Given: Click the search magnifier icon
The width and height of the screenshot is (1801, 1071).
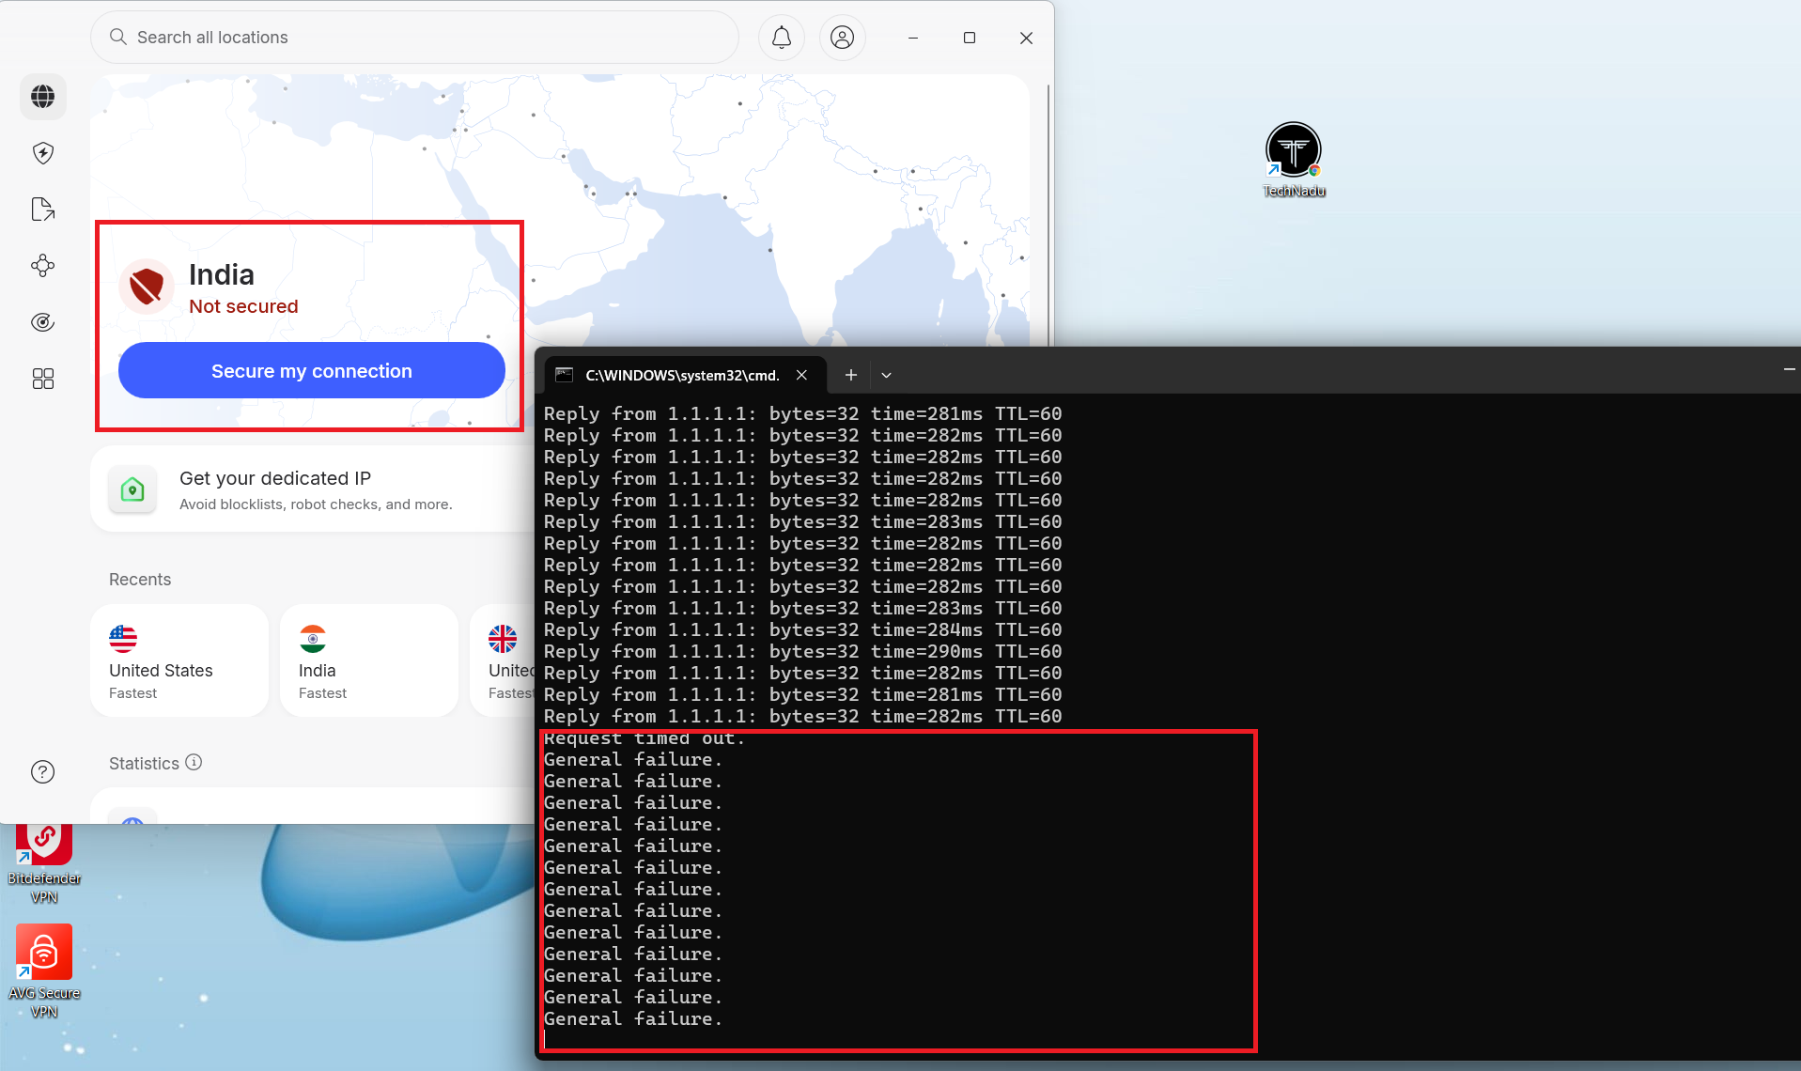Looking at the screenshot, I should coord(118,38).
